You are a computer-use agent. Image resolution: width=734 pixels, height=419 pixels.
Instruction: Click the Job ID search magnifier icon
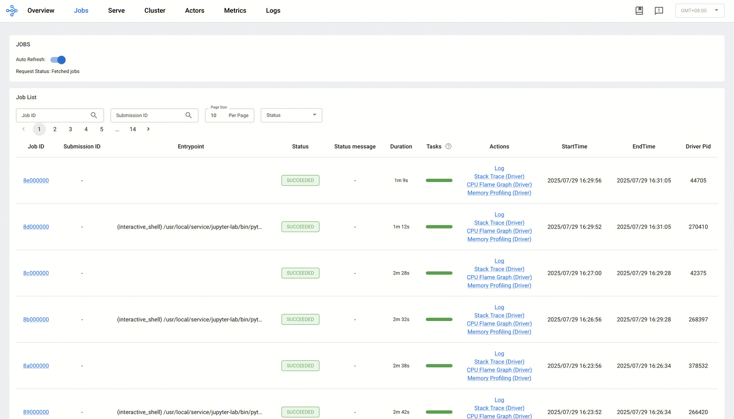tap(94, 115)
